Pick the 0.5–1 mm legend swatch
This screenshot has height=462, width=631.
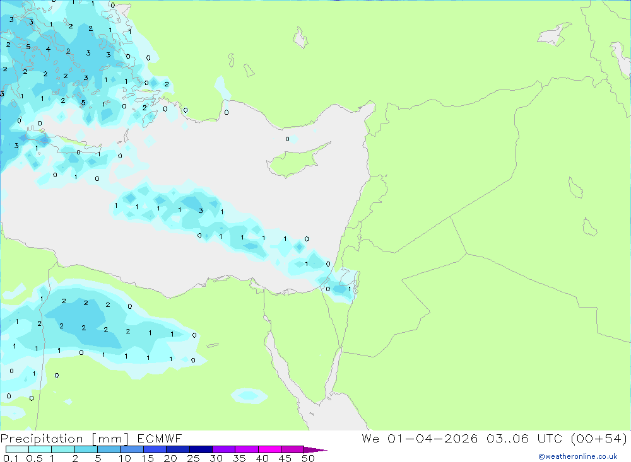[40, 449]
